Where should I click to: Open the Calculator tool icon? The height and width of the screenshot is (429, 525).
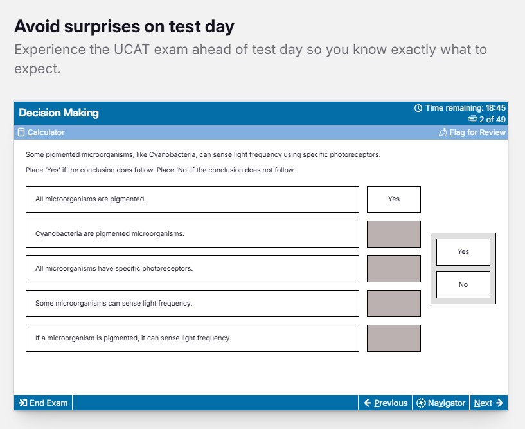pyautogui.click(x=21, y=132)
